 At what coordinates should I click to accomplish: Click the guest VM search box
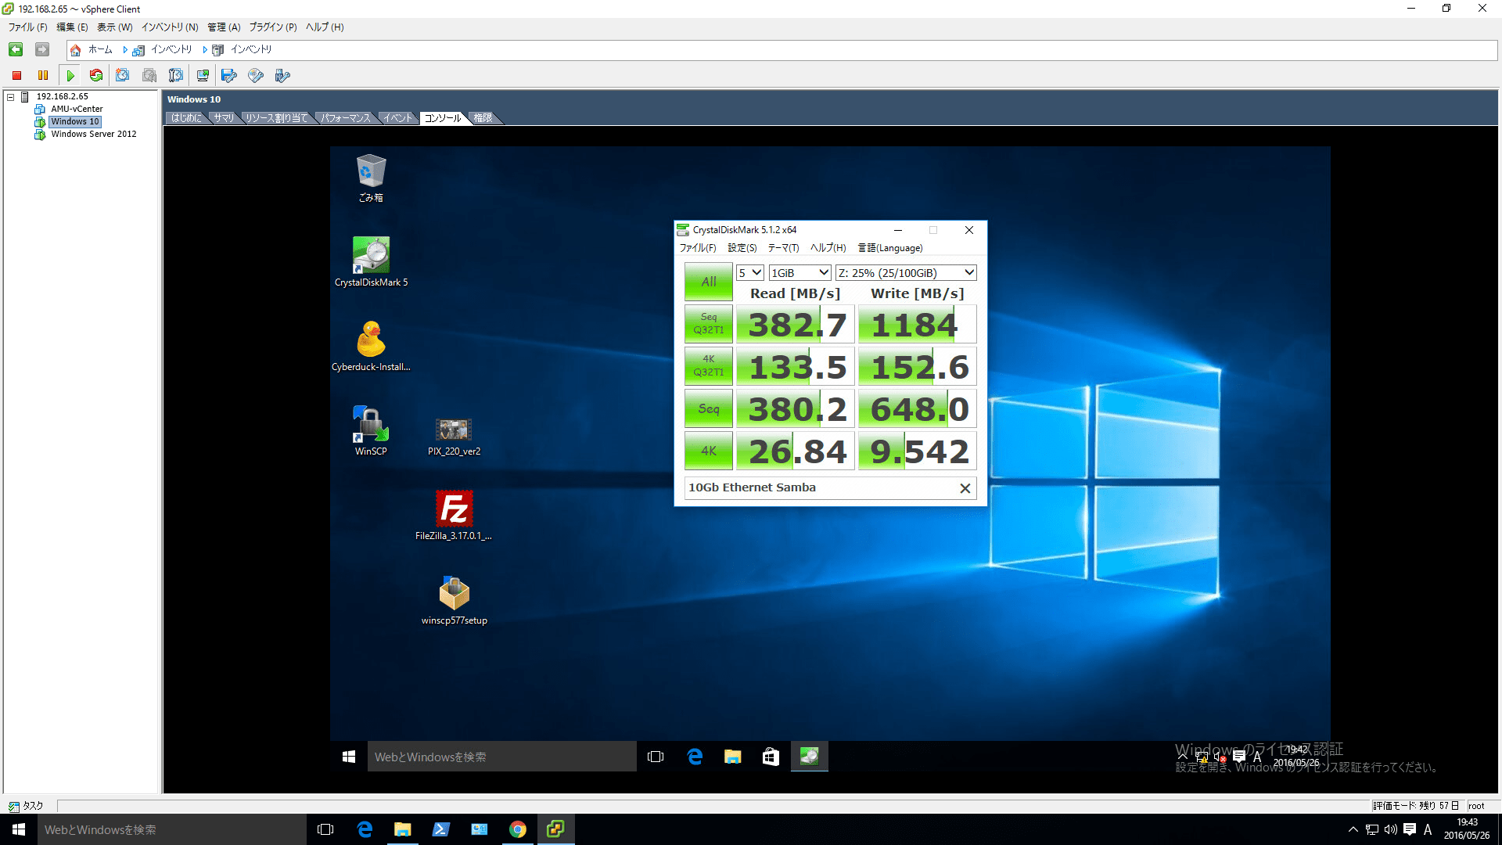coord(501,757)
